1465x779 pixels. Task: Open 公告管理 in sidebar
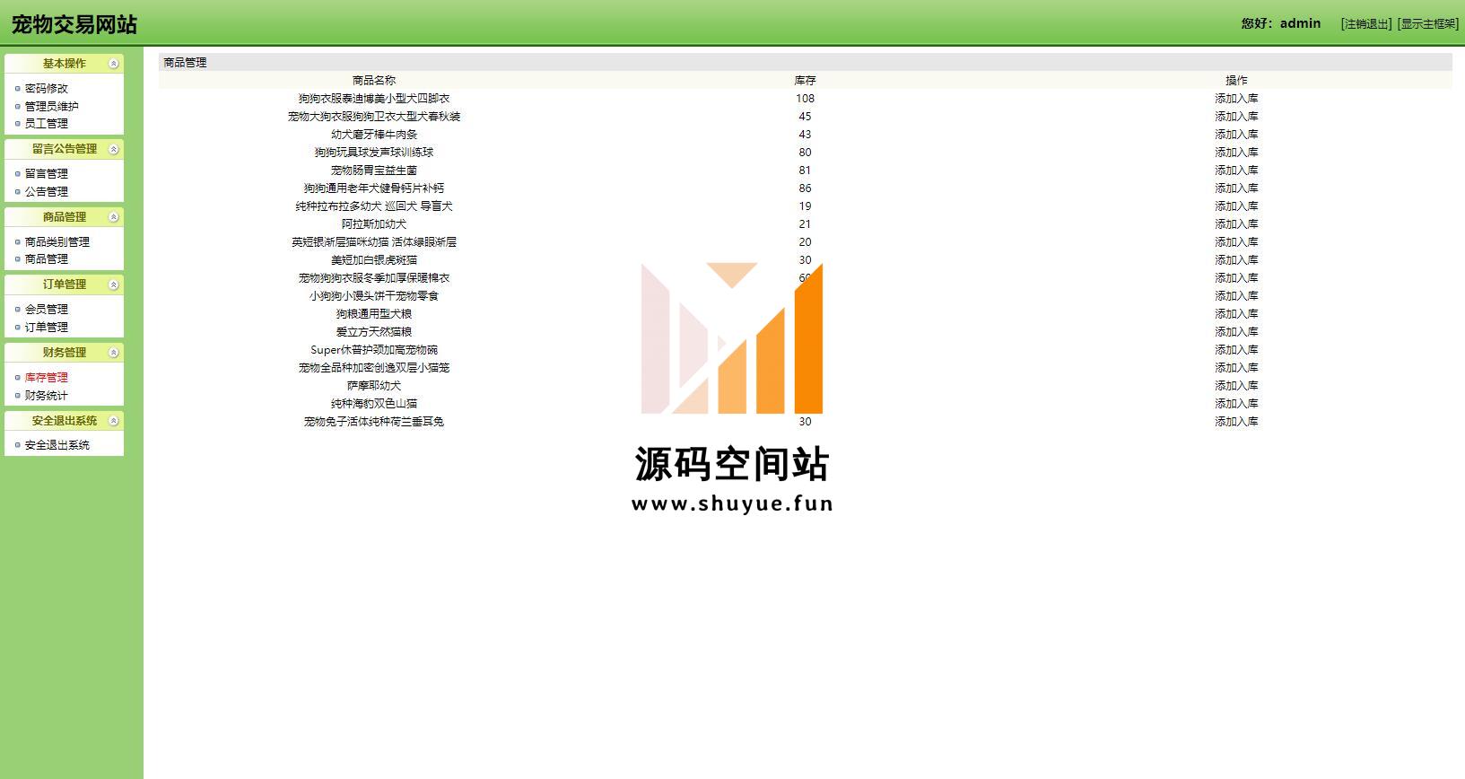[x=47, y=192]
